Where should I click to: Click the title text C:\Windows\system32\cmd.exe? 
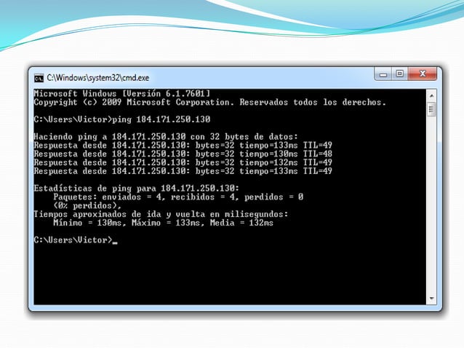pyautogui.click(x=98, y=78)
